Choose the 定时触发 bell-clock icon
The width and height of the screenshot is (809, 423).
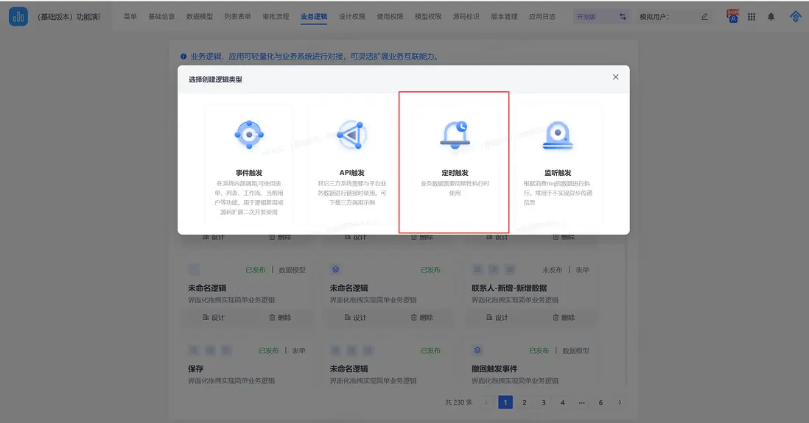pyautogui.click(x=455, y=135)
